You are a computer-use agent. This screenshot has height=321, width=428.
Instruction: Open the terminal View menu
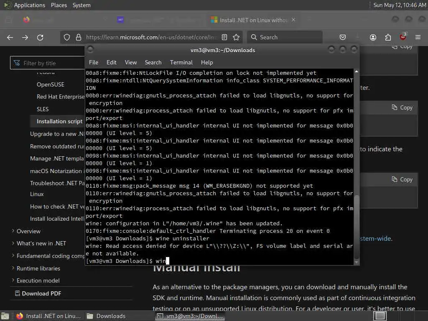click(131, 63)
